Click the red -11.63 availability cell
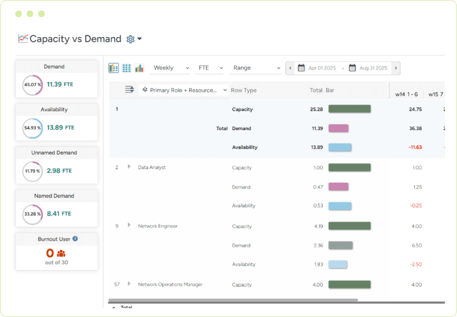The width and height of the screenshot is (457, 317). pyautogui.click(x=415, y=147)
